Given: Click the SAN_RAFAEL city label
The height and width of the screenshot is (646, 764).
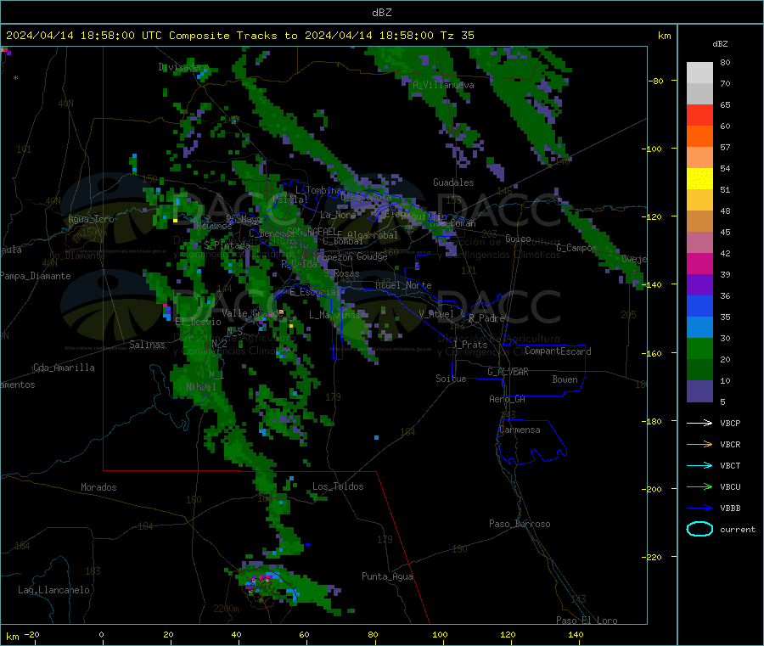Looking at the screenshot, I should pos(312,232).
